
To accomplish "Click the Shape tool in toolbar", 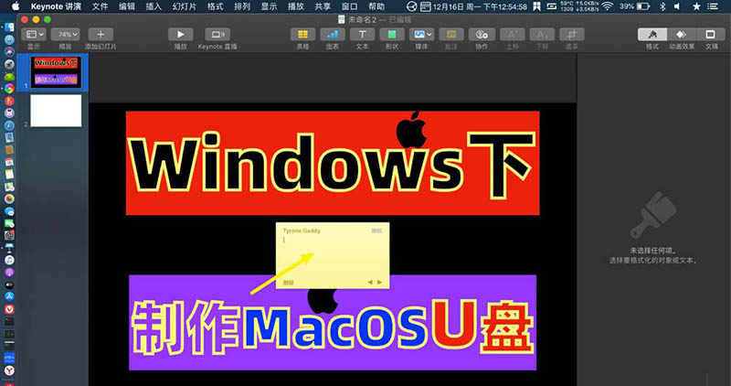I will click(x=391, y=34).
